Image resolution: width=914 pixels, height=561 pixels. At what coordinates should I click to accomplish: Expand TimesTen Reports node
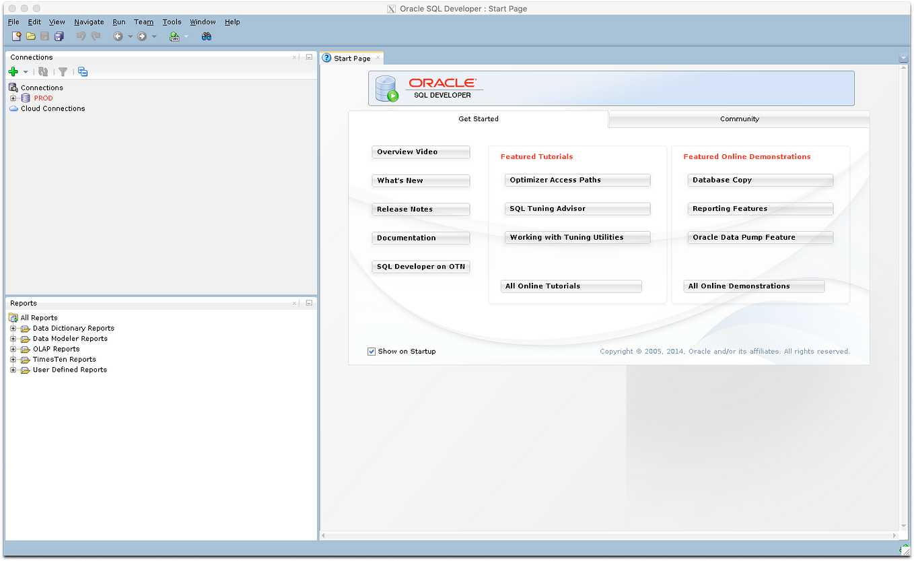(13, 360)
